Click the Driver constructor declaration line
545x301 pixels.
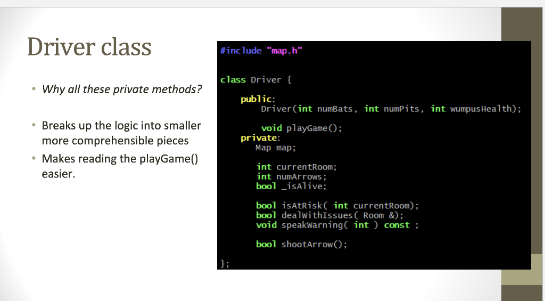391,109
